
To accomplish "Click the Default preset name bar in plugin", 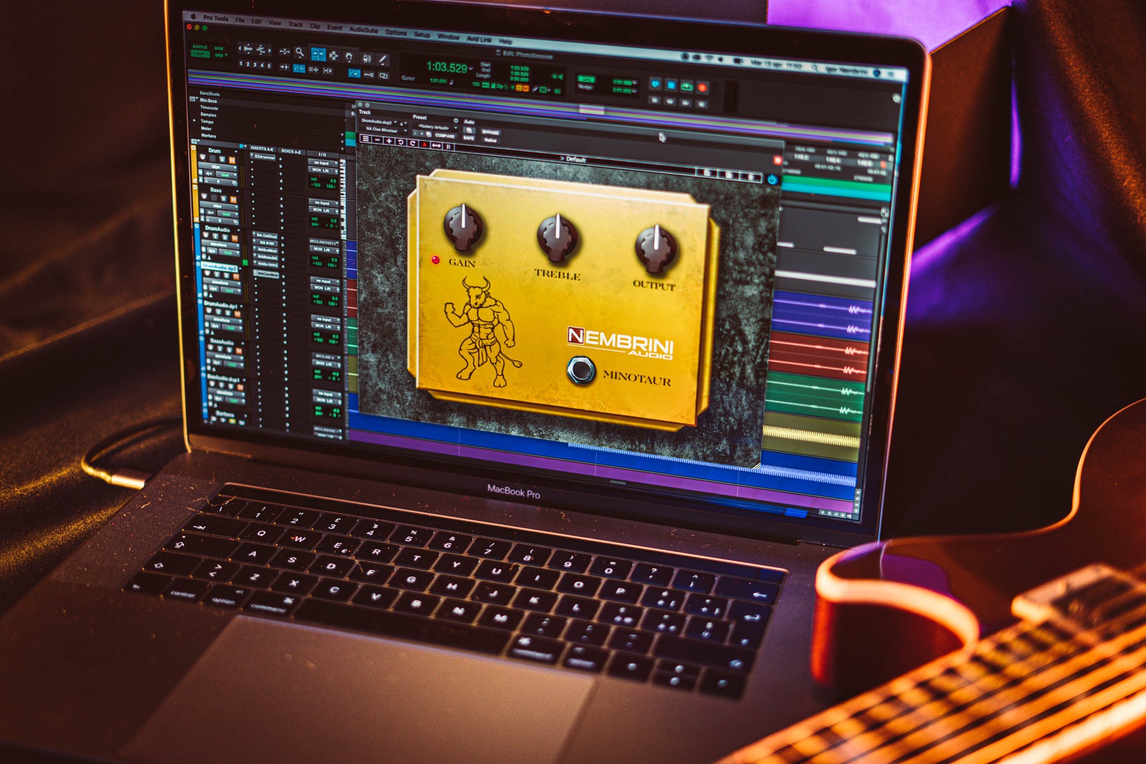I will tap(573, 159).
